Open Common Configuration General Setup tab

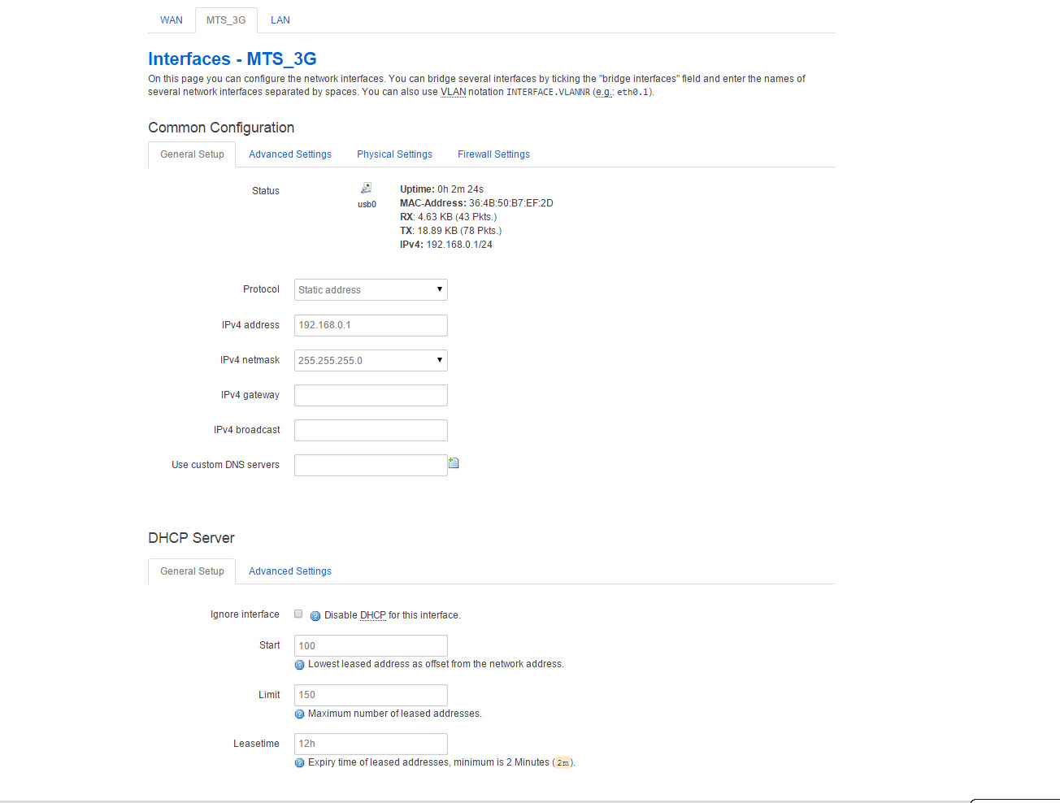point(192,154)
